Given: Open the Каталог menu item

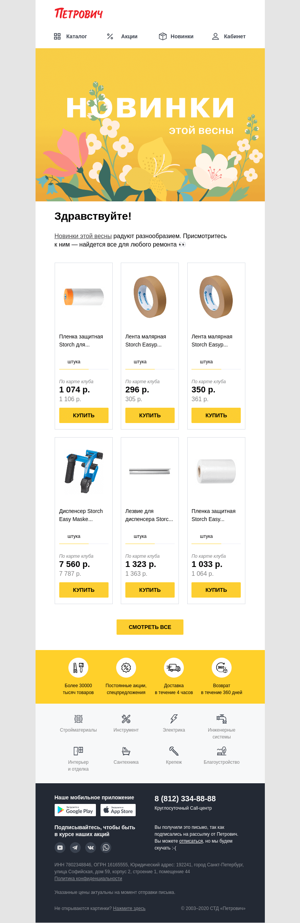Looking at the screenshot, I should [x=70, y=36].
